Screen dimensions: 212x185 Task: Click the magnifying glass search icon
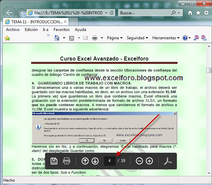(x=174, y=13)
